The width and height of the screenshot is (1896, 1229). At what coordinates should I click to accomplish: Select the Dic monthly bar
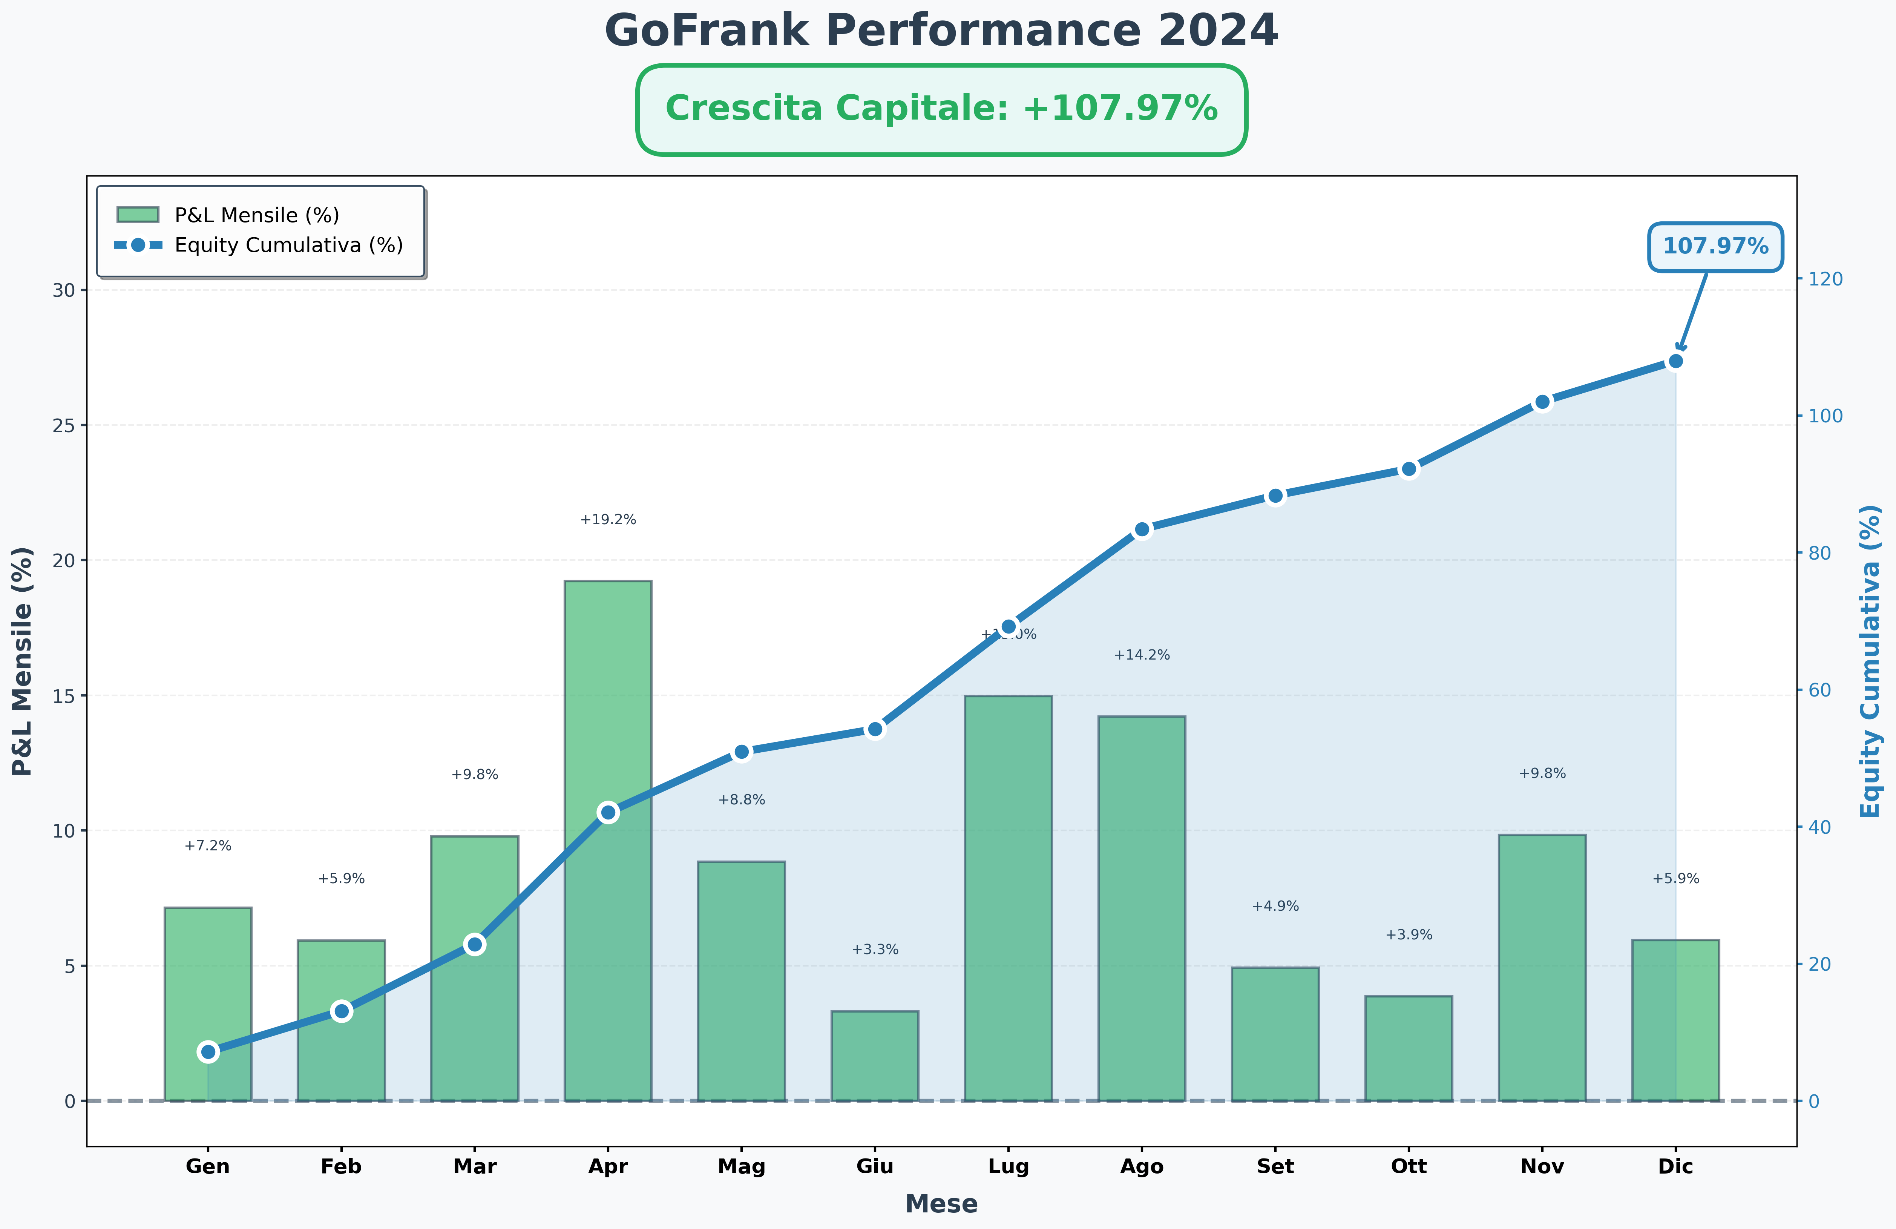coord(1675,1021)
